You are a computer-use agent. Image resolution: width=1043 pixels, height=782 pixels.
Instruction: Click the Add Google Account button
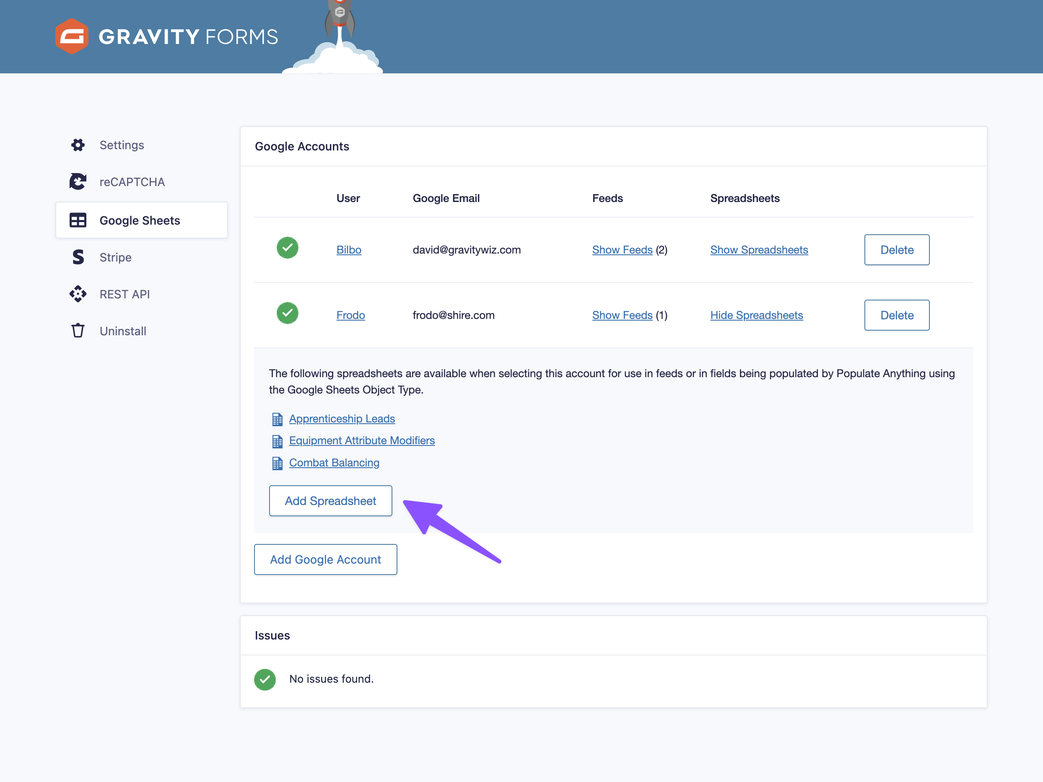(325, 559)
